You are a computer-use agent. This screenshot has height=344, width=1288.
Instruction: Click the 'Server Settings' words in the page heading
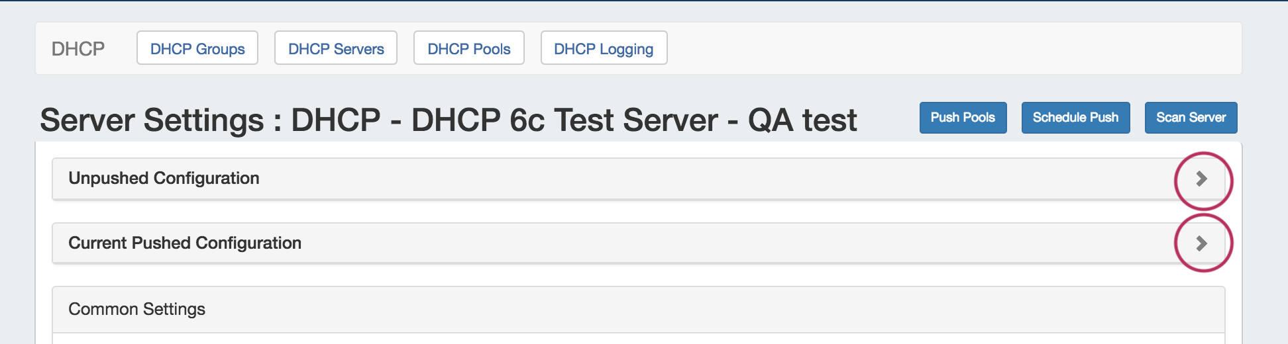coord(152,120)
